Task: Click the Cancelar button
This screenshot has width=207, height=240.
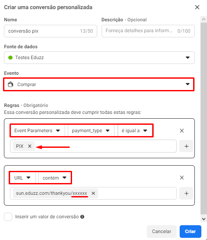Action: pyautogui.click(x=161, y=231)
